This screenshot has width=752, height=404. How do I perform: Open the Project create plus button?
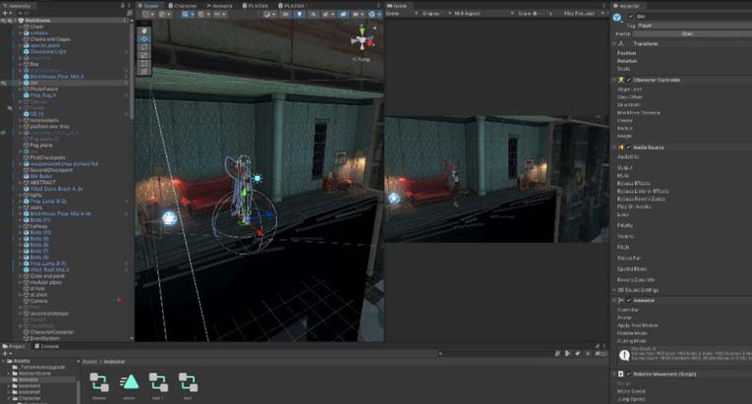coord(5,354)
